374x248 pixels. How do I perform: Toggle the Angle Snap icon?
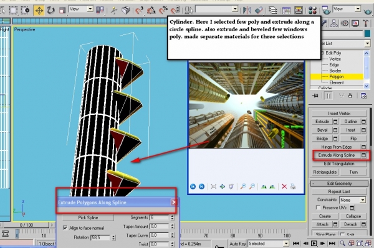pyautogui.click(x=151, y=10)
